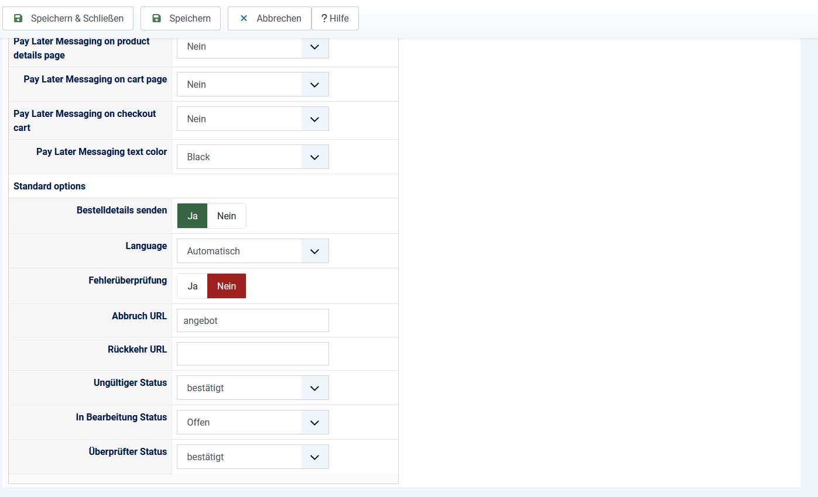Click the Abbrechen button

tap(269, 18)
